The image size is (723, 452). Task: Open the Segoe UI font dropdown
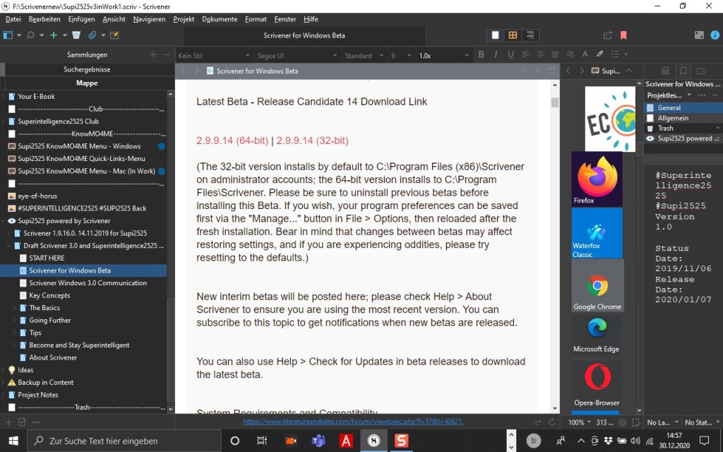pos(297,55)
